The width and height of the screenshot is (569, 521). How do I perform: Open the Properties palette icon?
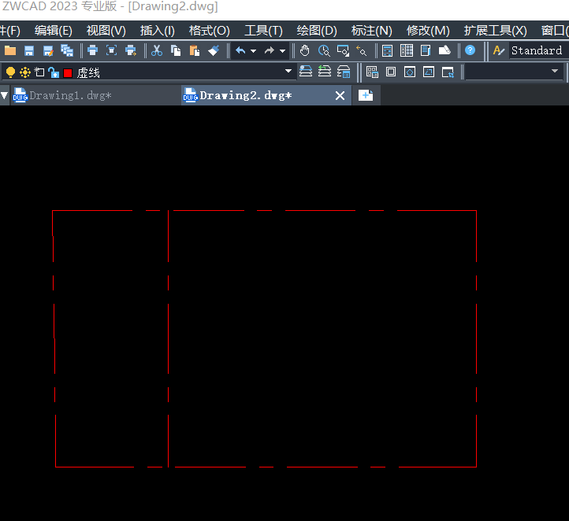pos(388,50)
